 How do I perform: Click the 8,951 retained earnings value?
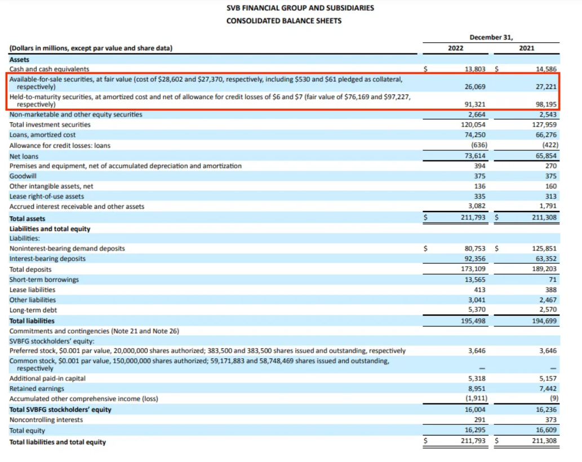477,389
